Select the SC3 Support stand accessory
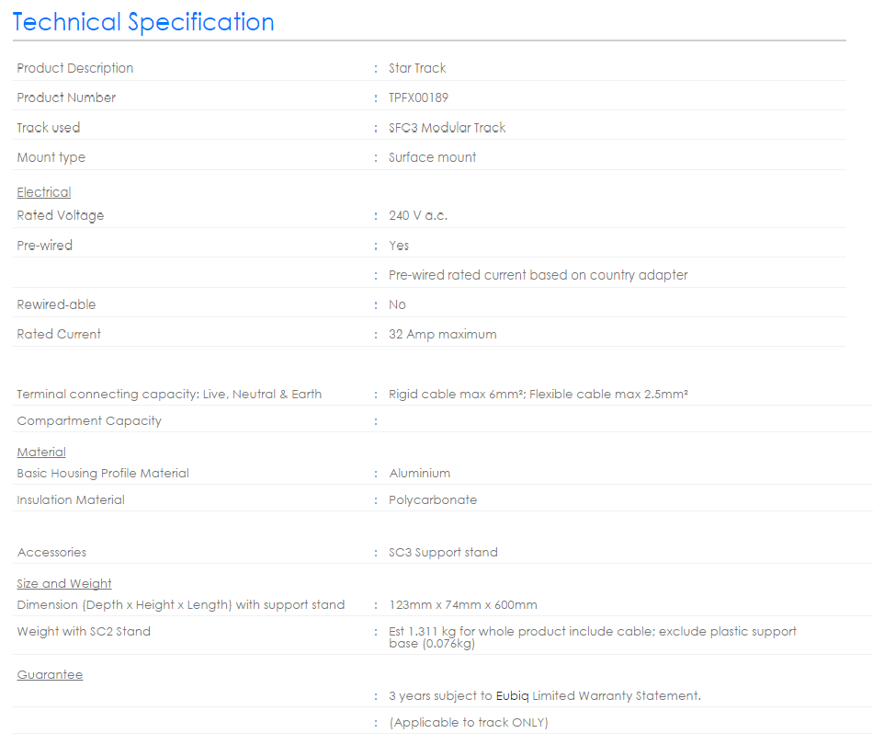This screenshot has height=745, width=873. pyautogui.click(x=443, y=552)
